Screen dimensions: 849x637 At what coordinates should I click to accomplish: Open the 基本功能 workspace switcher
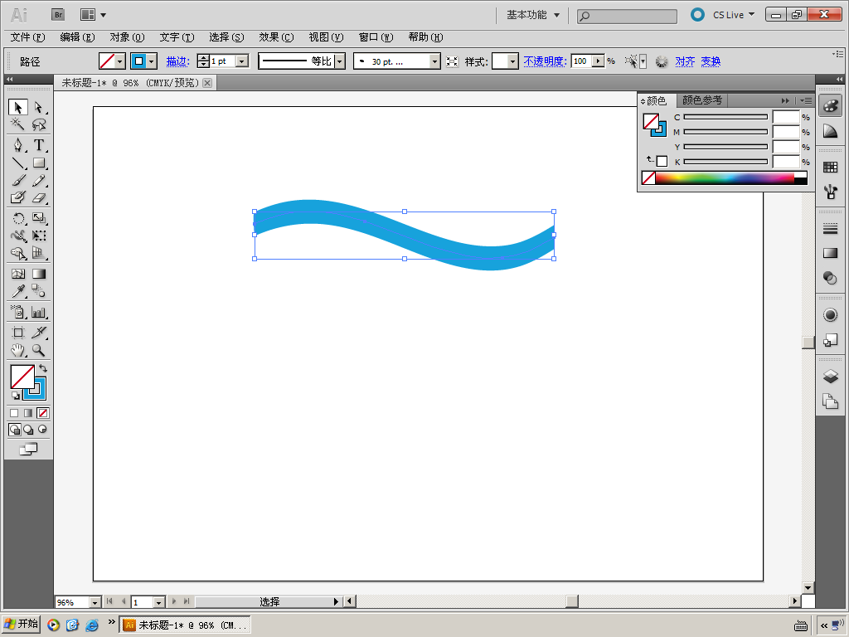coord(533,15)
